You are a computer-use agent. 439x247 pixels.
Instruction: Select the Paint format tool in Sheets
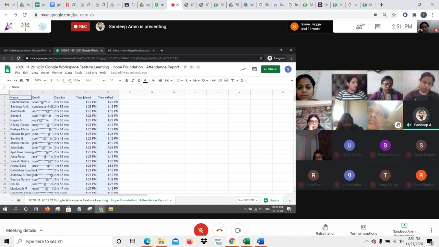tap(27, 80)
